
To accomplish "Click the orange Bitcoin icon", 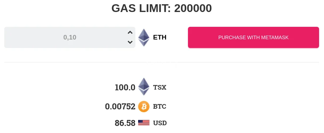I will tap(143, 107).
